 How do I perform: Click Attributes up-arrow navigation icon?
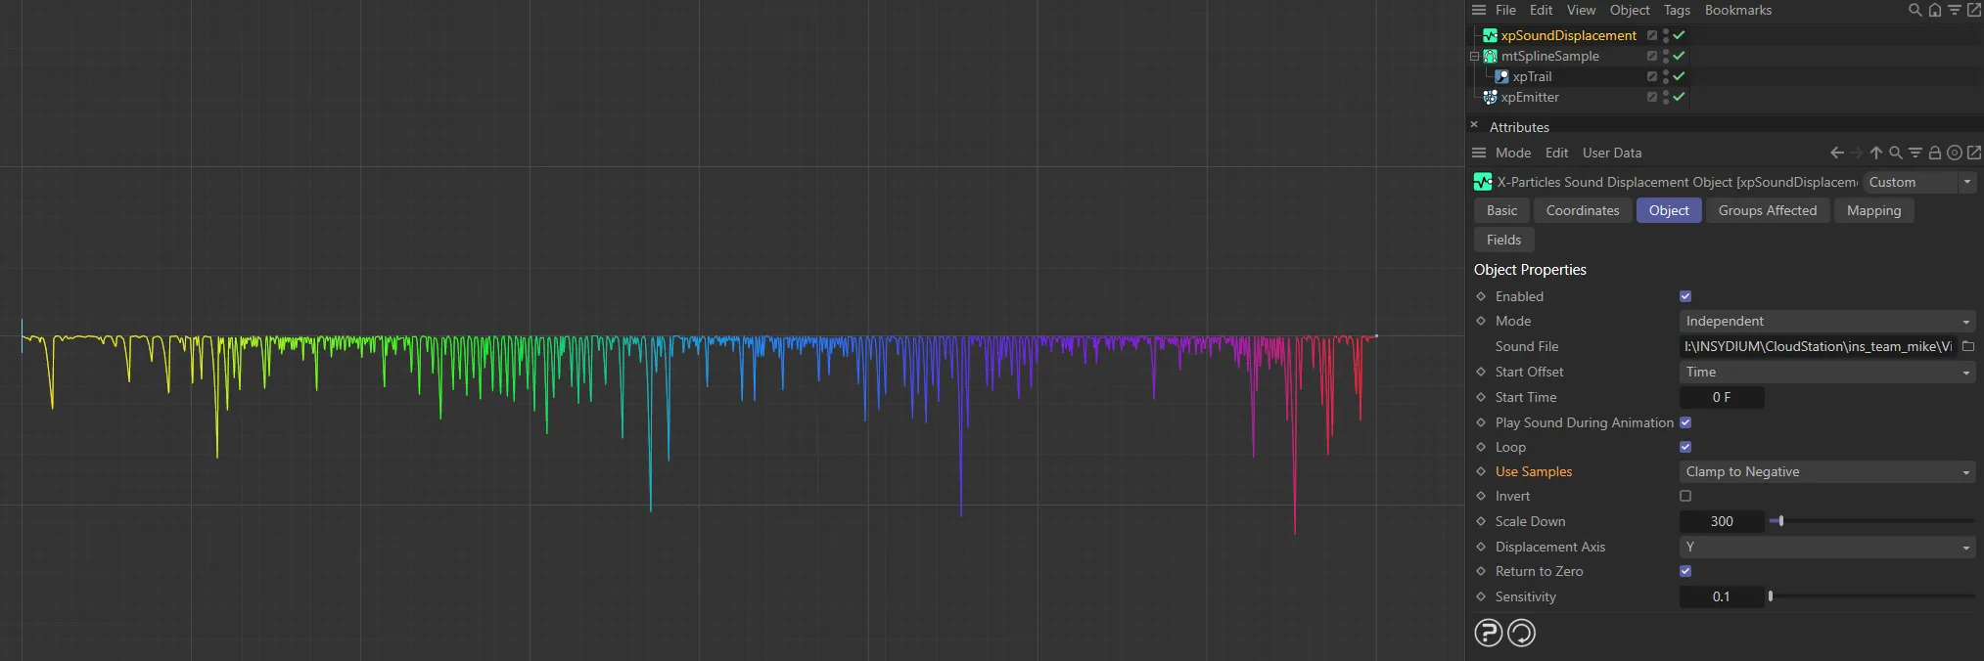coord(1876,153)
